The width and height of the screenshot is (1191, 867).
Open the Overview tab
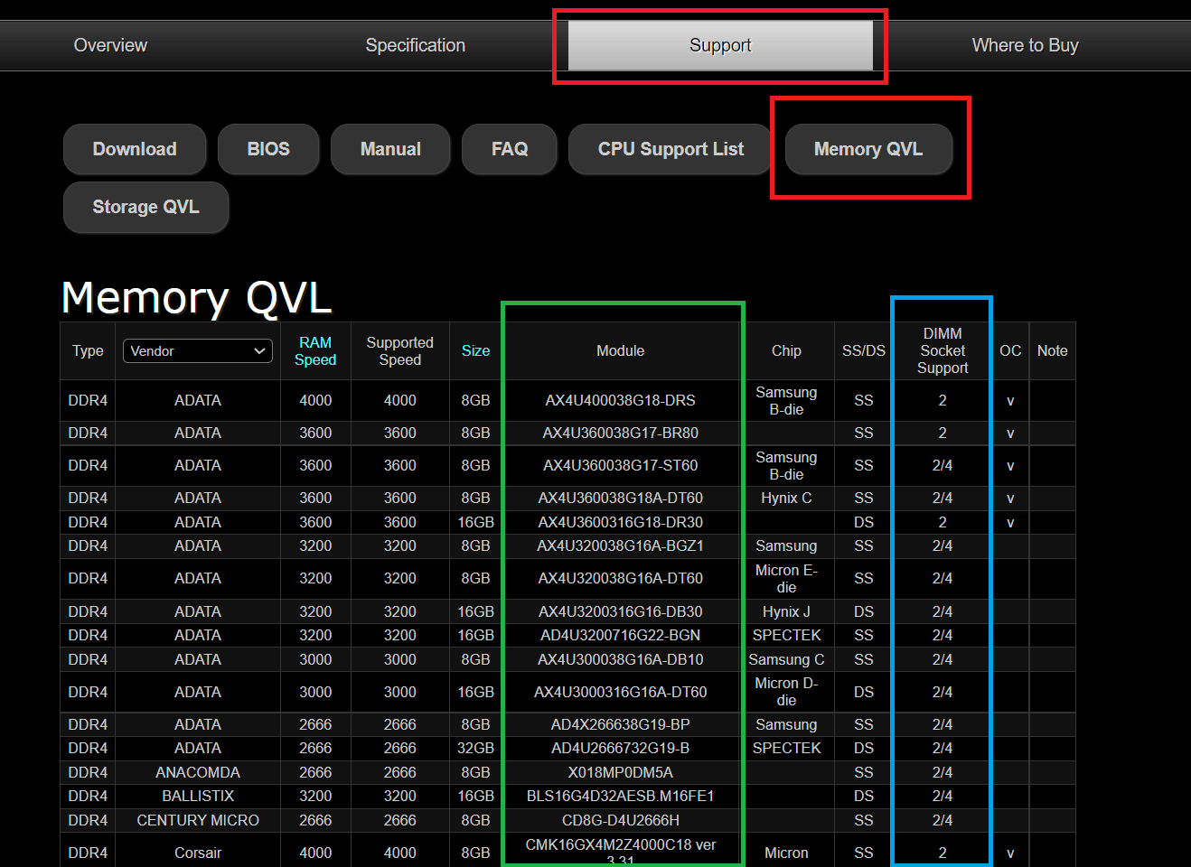coord(110,45)
